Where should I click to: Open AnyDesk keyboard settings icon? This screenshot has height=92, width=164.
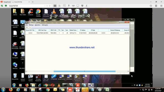click(73, 6)
